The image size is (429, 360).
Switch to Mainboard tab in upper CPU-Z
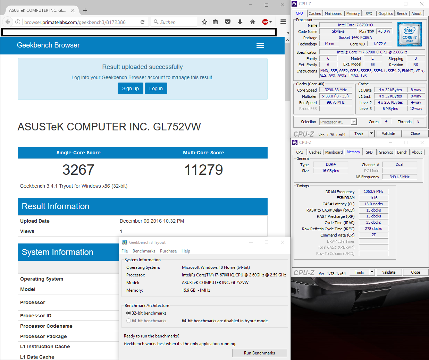[334, 14]
